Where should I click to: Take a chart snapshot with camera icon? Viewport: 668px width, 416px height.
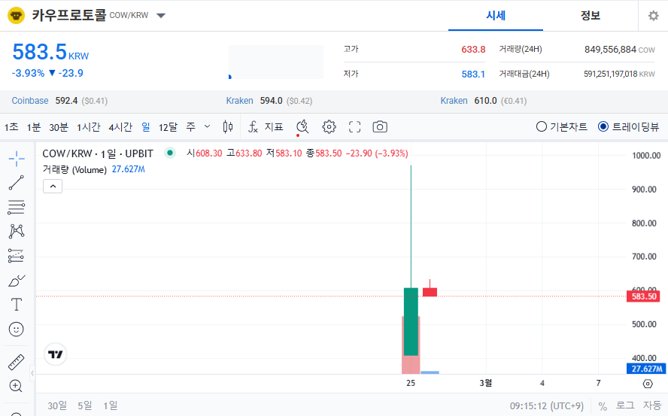click(x=380, y=127)
